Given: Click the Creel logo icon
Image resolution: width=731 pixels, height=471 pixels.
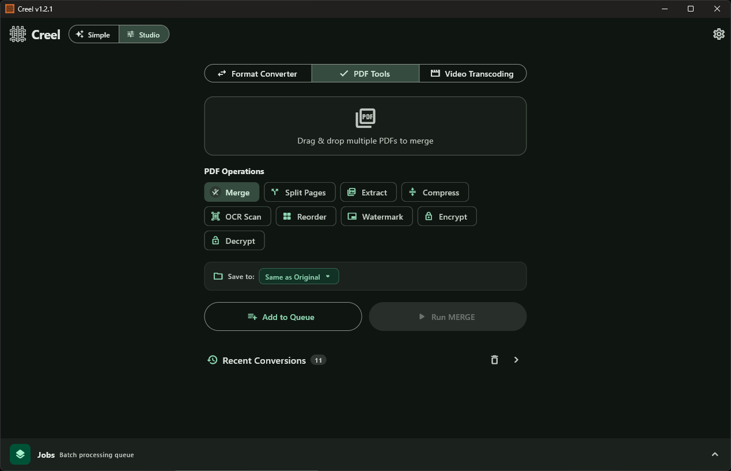Looking at the screenshot, I should [x=18, y=34].
